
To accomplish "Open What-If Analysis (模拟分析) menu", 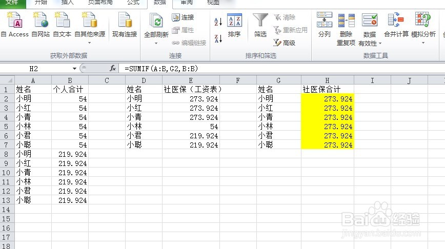I will point(423,28).
